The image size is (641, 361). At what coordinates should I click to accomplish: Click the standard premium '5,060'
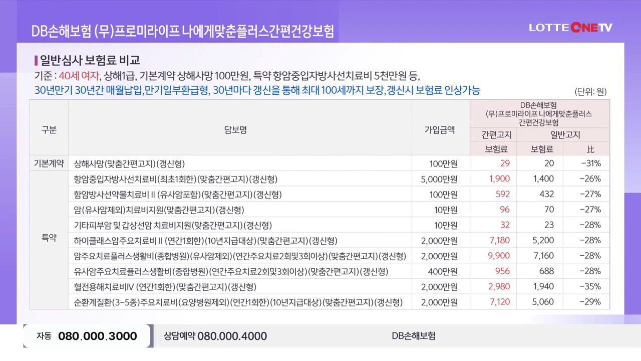pos(544,302)
